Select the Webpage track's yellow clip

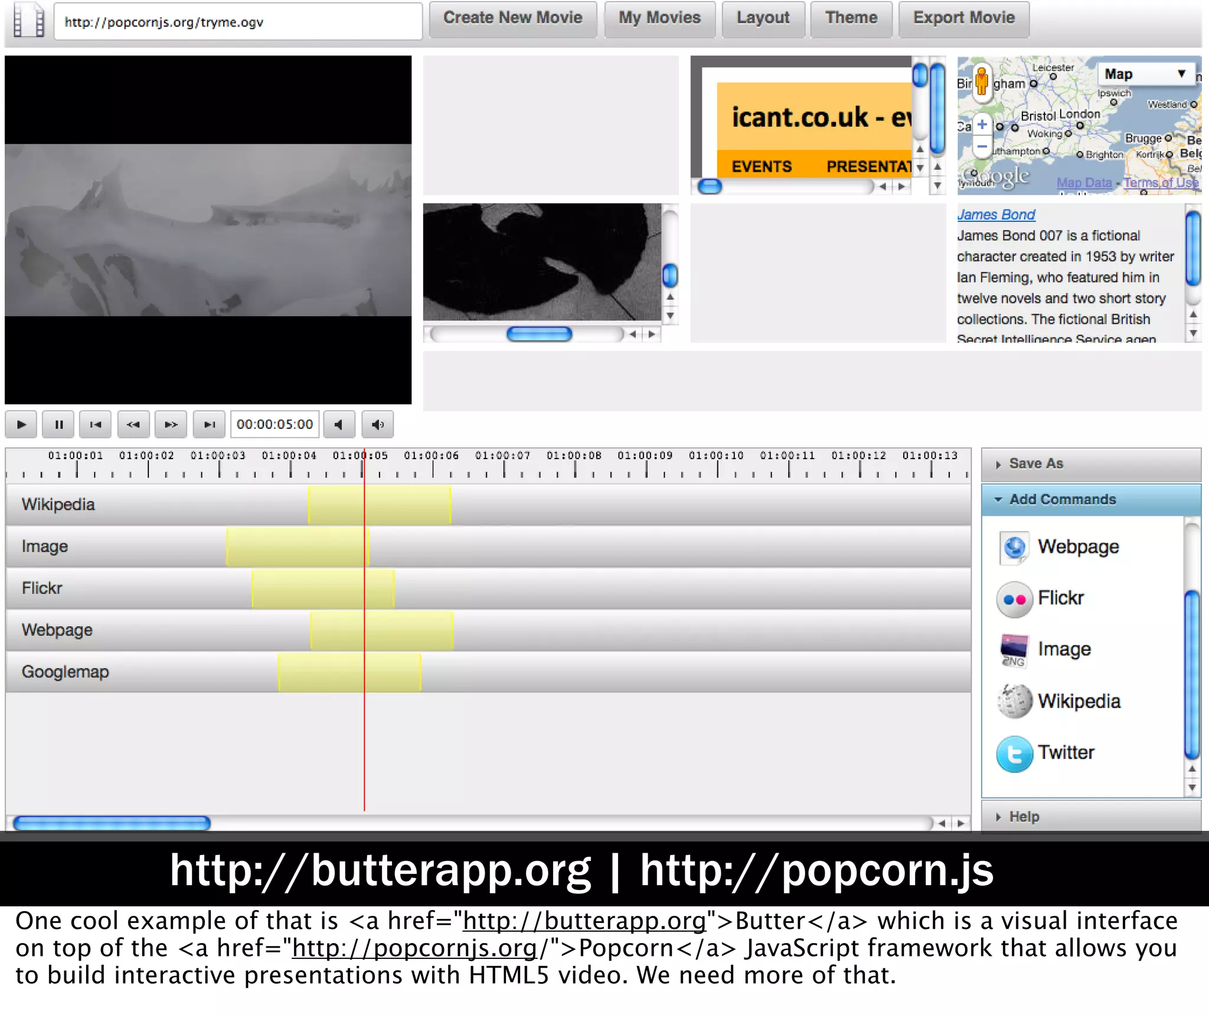[382, 631]
